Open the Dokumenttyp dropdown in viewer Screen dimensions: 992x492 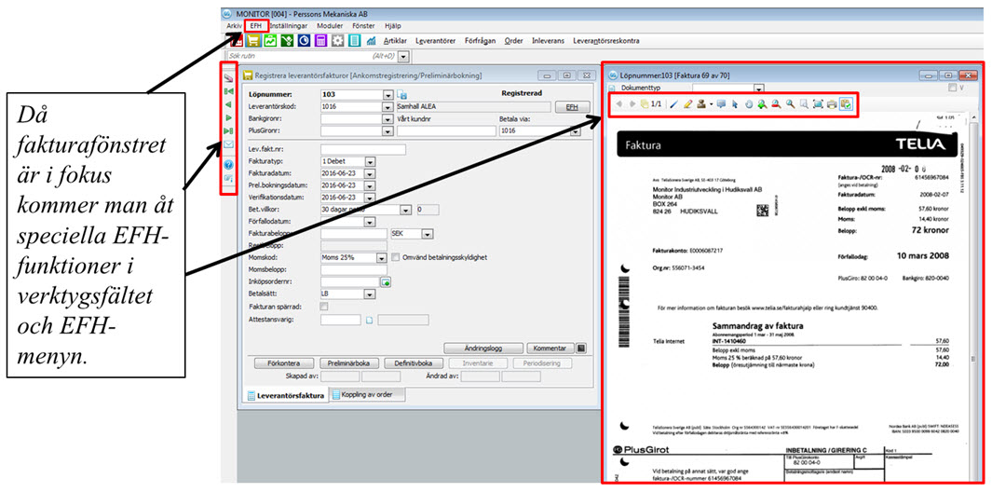[x=759, y=89]
